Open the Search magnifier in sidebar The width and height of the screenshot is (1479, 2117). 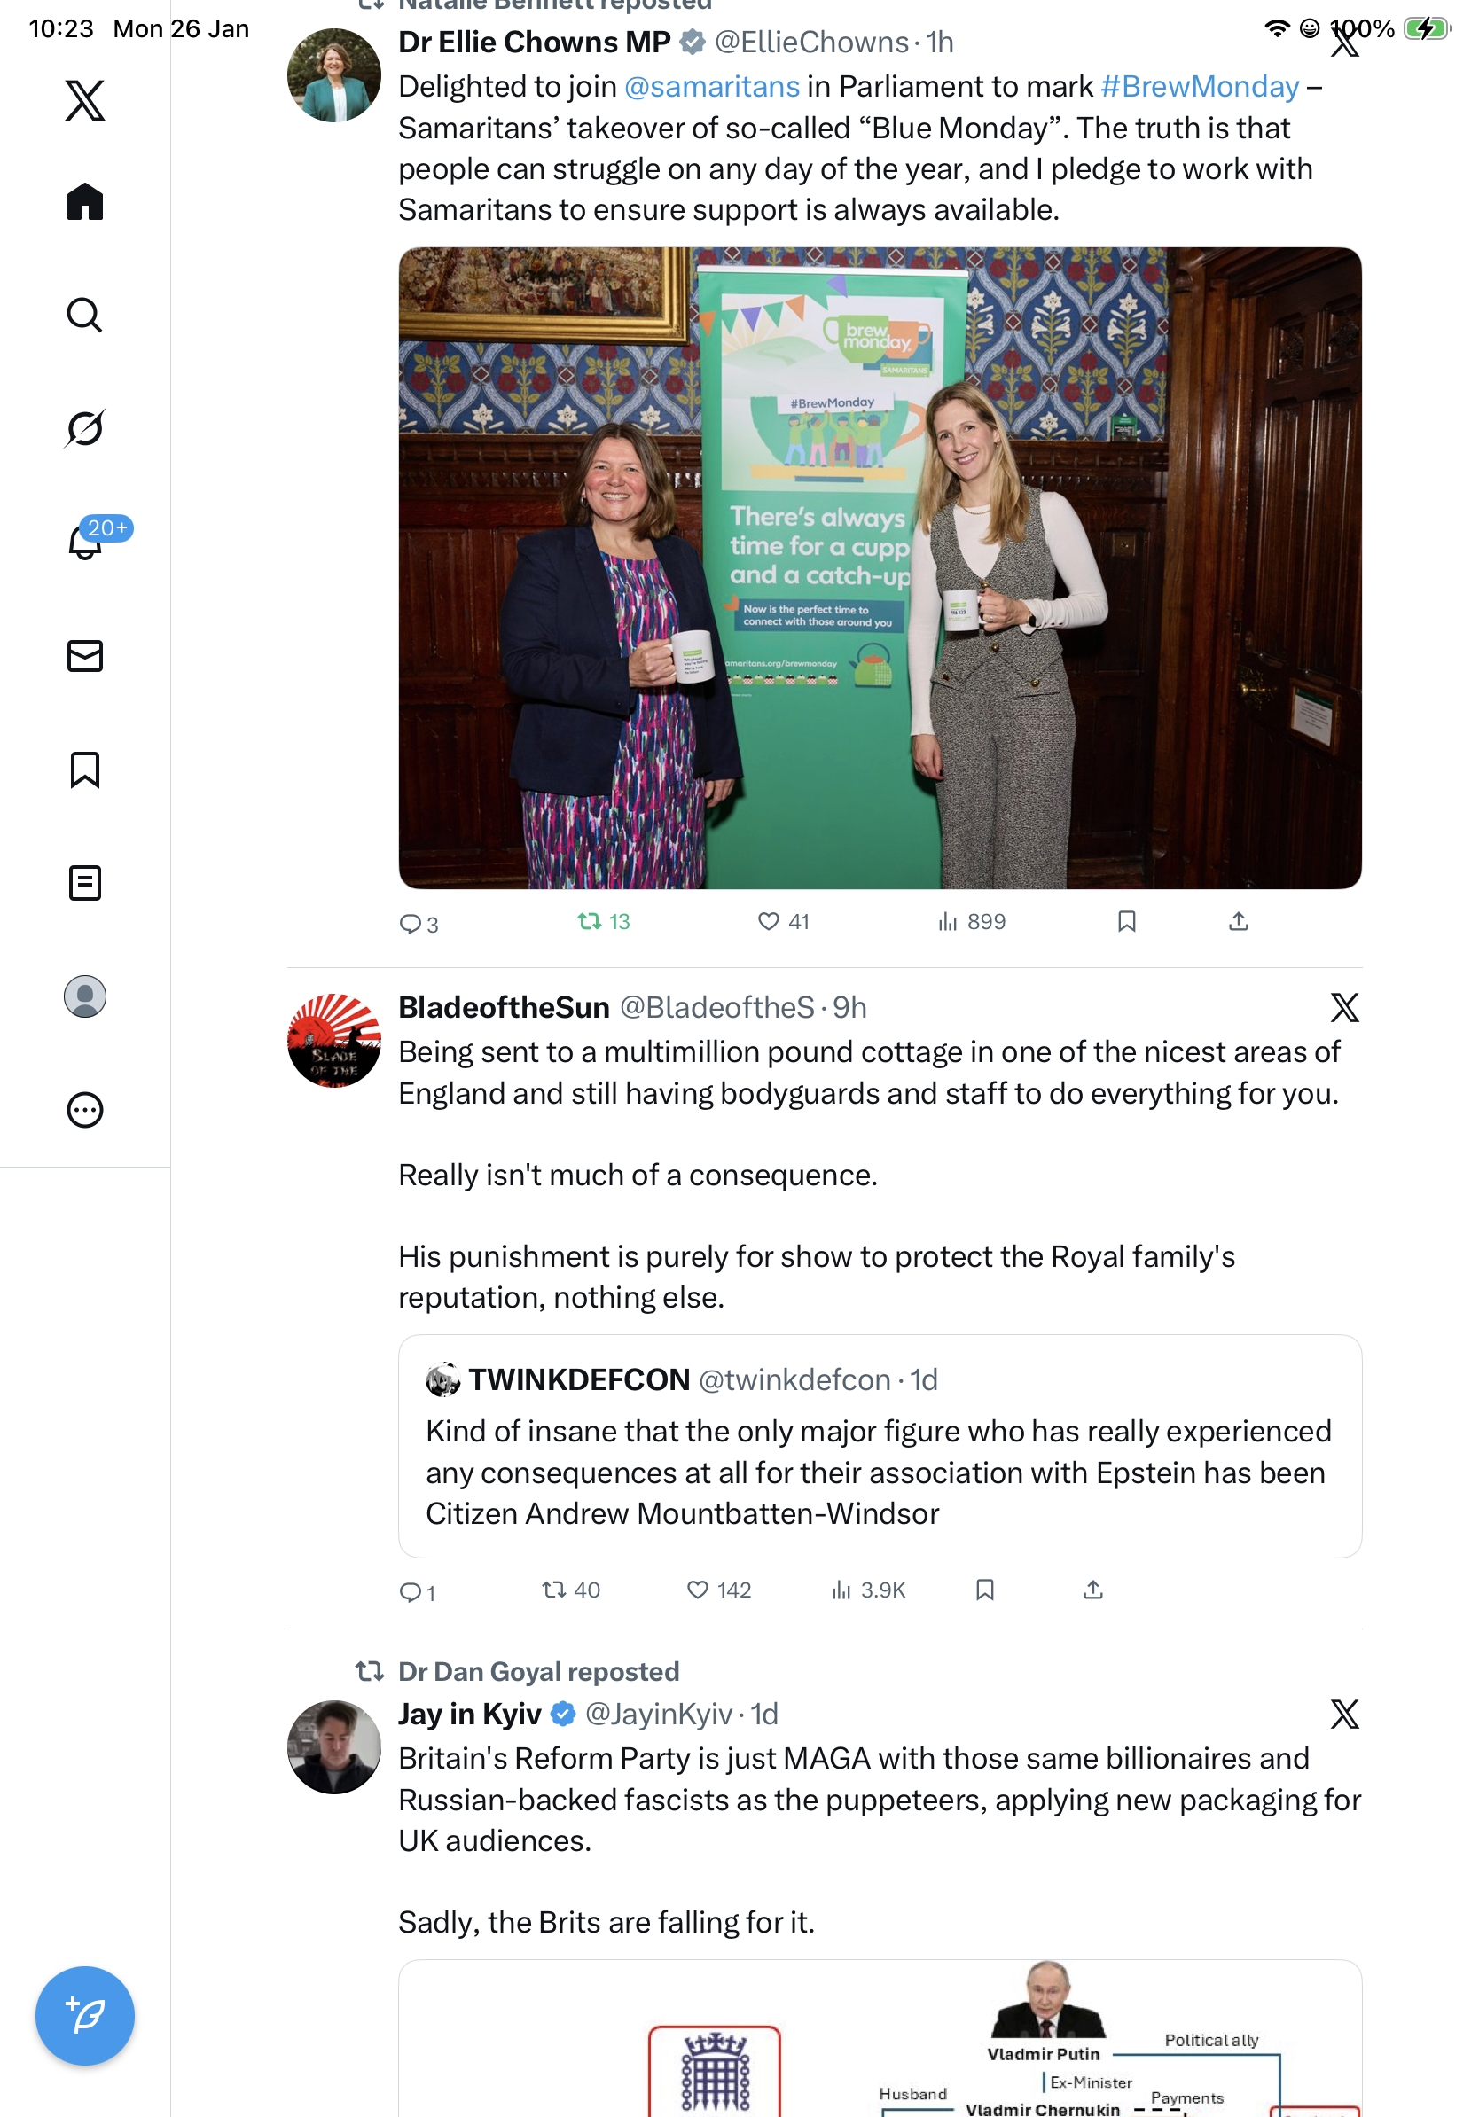(85, 315)
